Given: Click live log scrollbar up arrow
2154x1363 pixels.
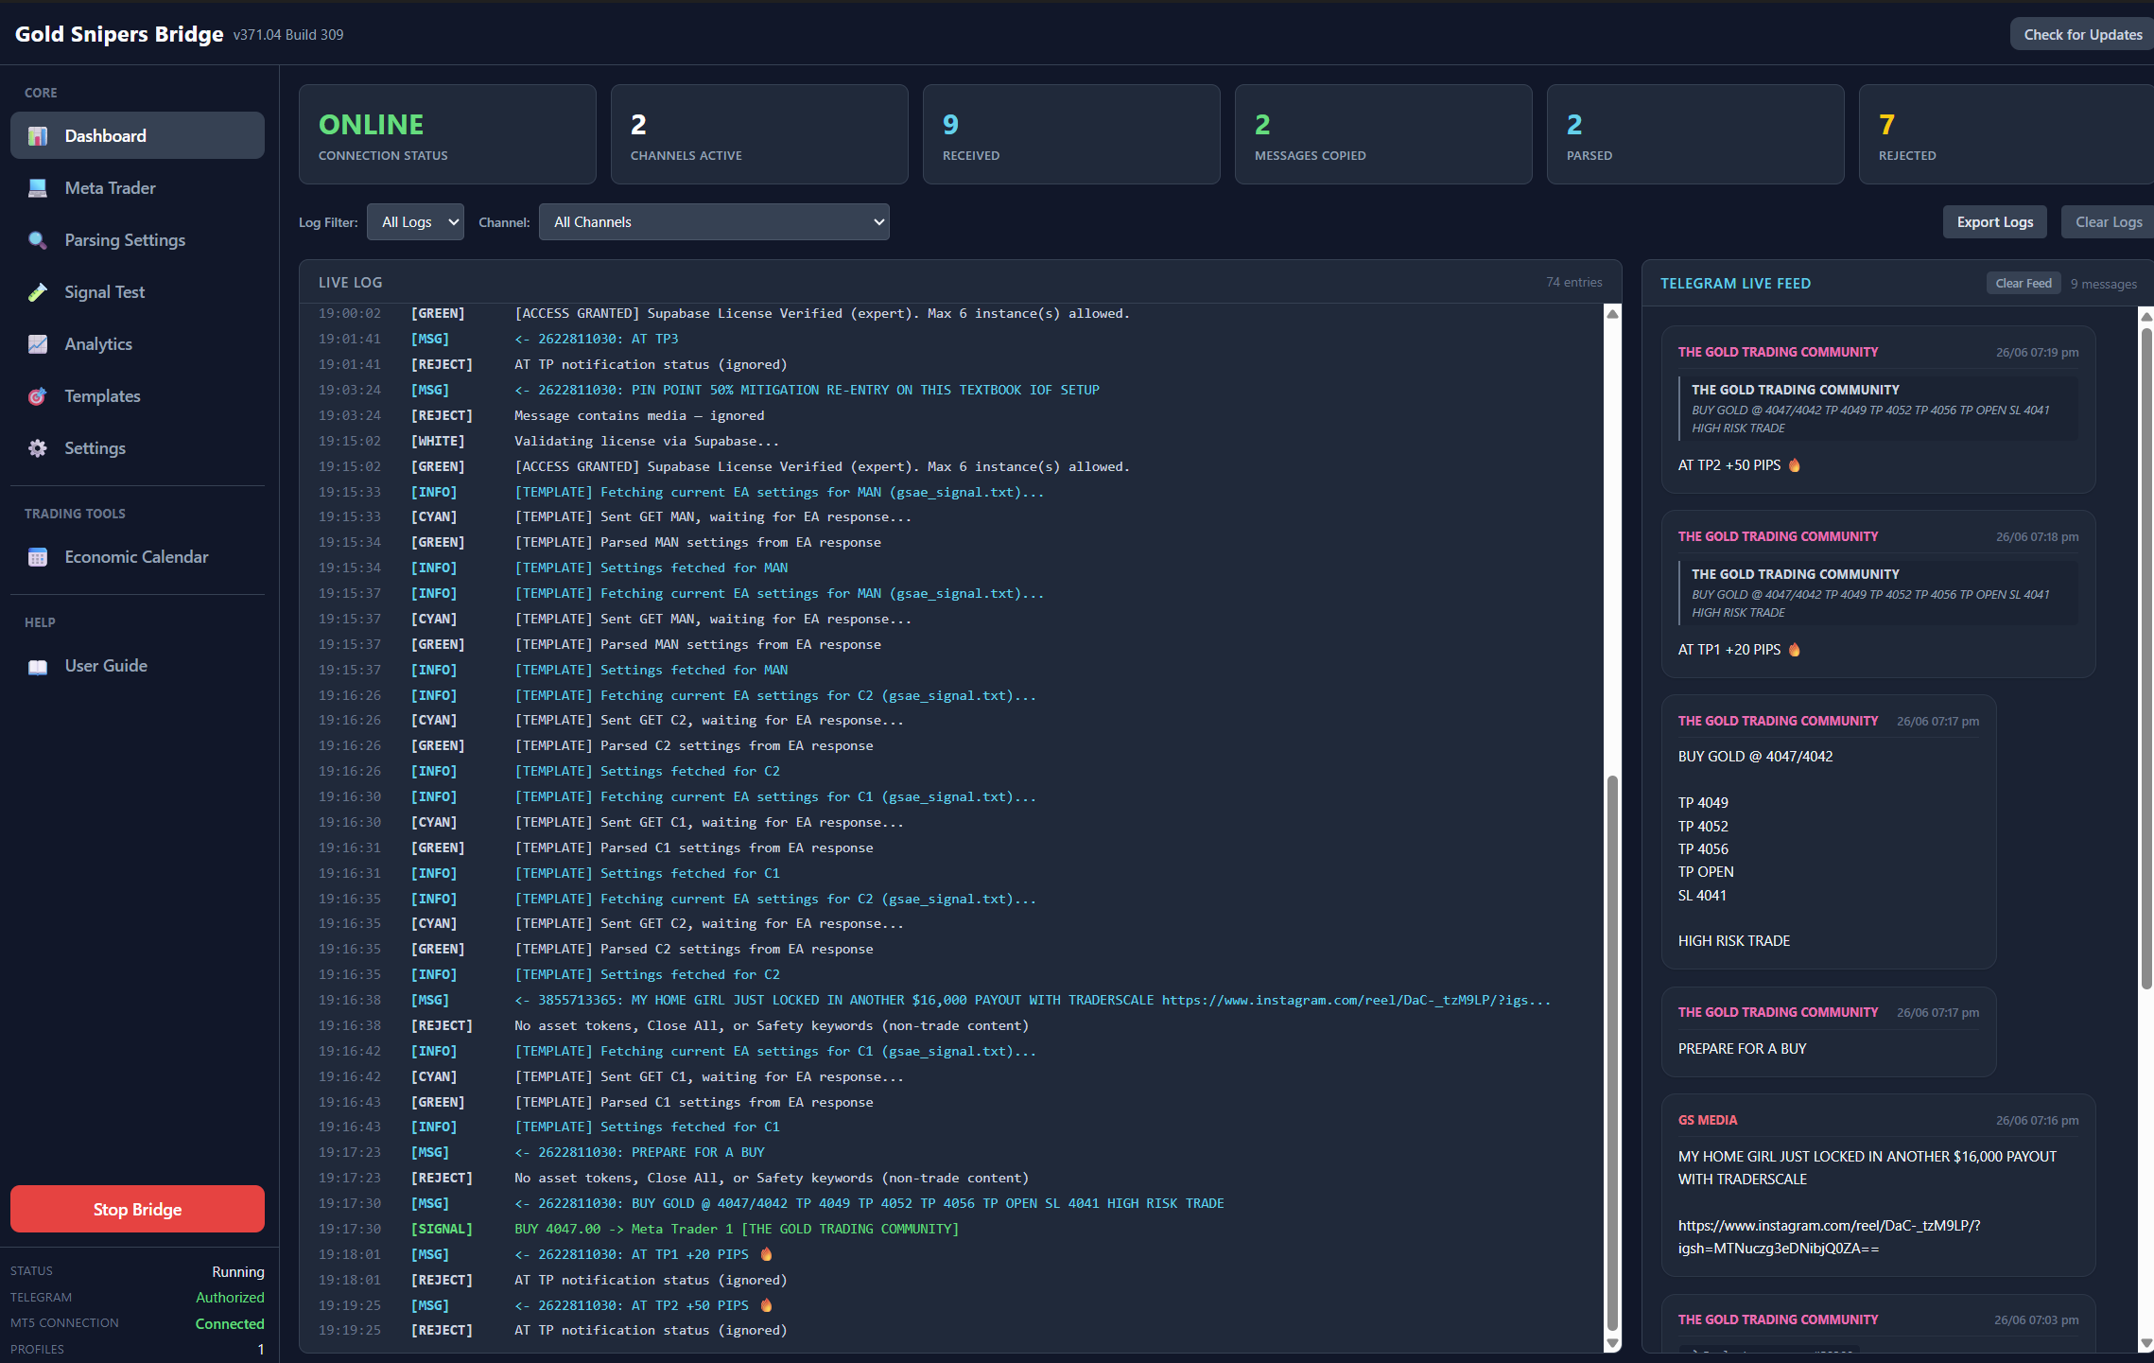Looking at the screenshot, I should click(1613, 314).
